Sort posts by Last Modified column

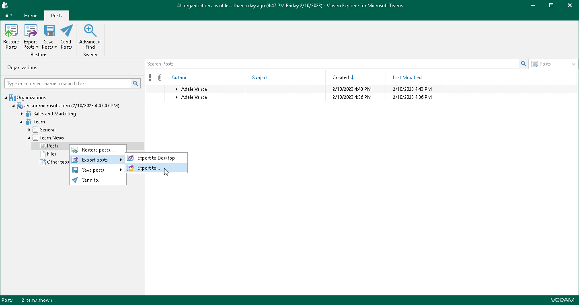click(407, 78)
